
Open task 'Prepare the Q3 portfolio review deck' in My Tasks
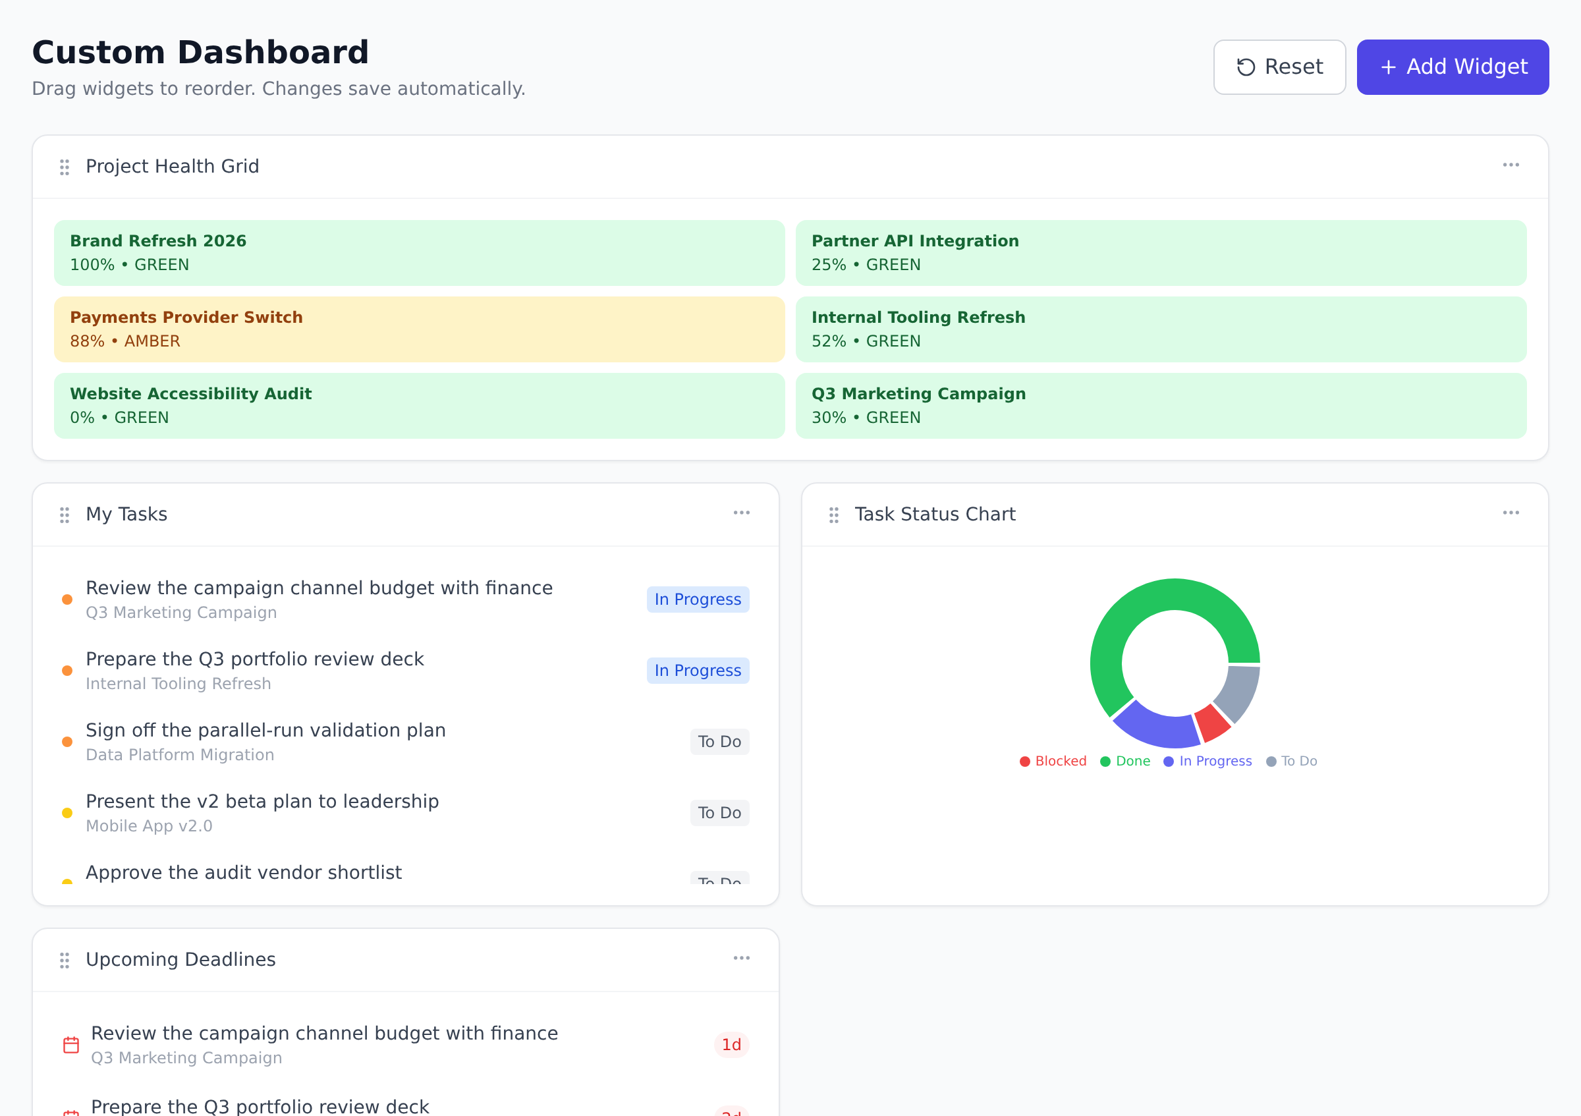click(x=406, y=671)
